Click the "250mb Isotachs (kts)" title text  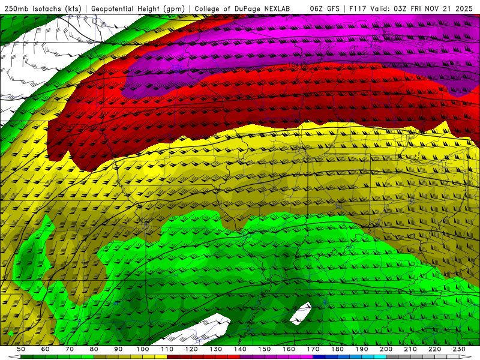(43, 9)
